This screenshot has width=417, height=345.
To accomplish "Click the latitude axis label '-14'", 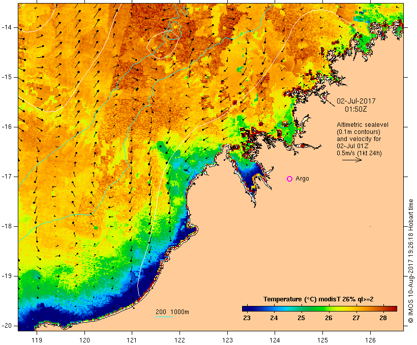I will tap(7, 27).
